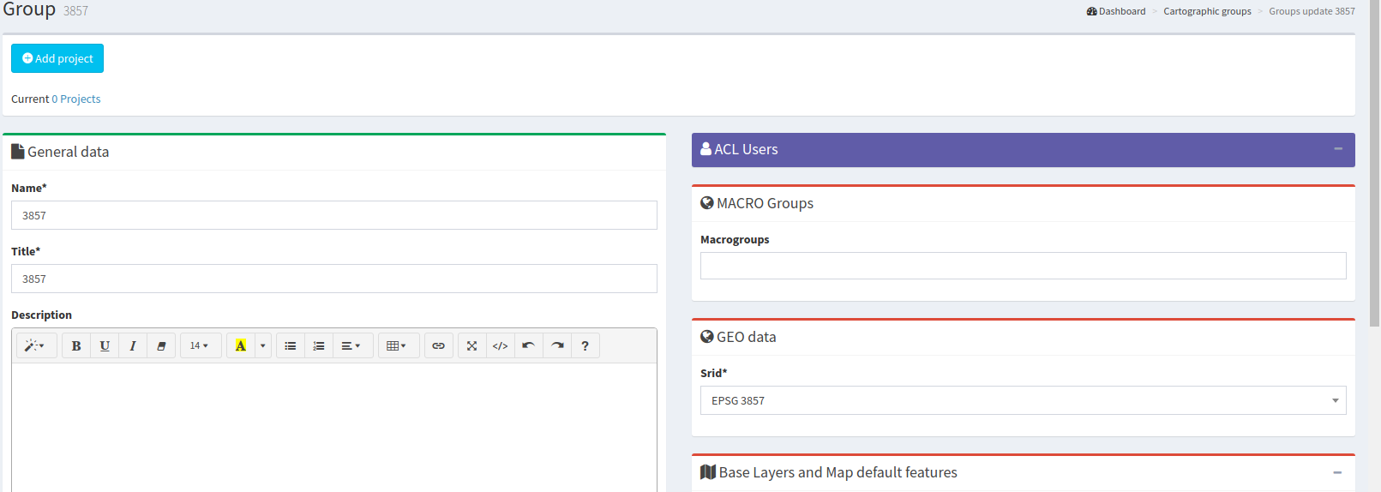Click the 'General data' panel heading
1381x492 pixels.
tap(60, 152)
